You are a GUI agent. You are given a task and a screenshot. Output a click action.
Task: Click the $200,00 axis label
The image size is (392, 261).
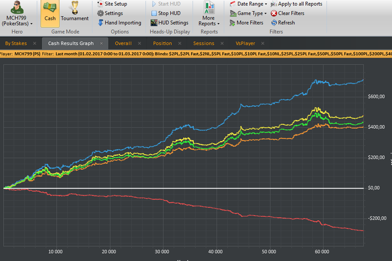pos(376,157)
